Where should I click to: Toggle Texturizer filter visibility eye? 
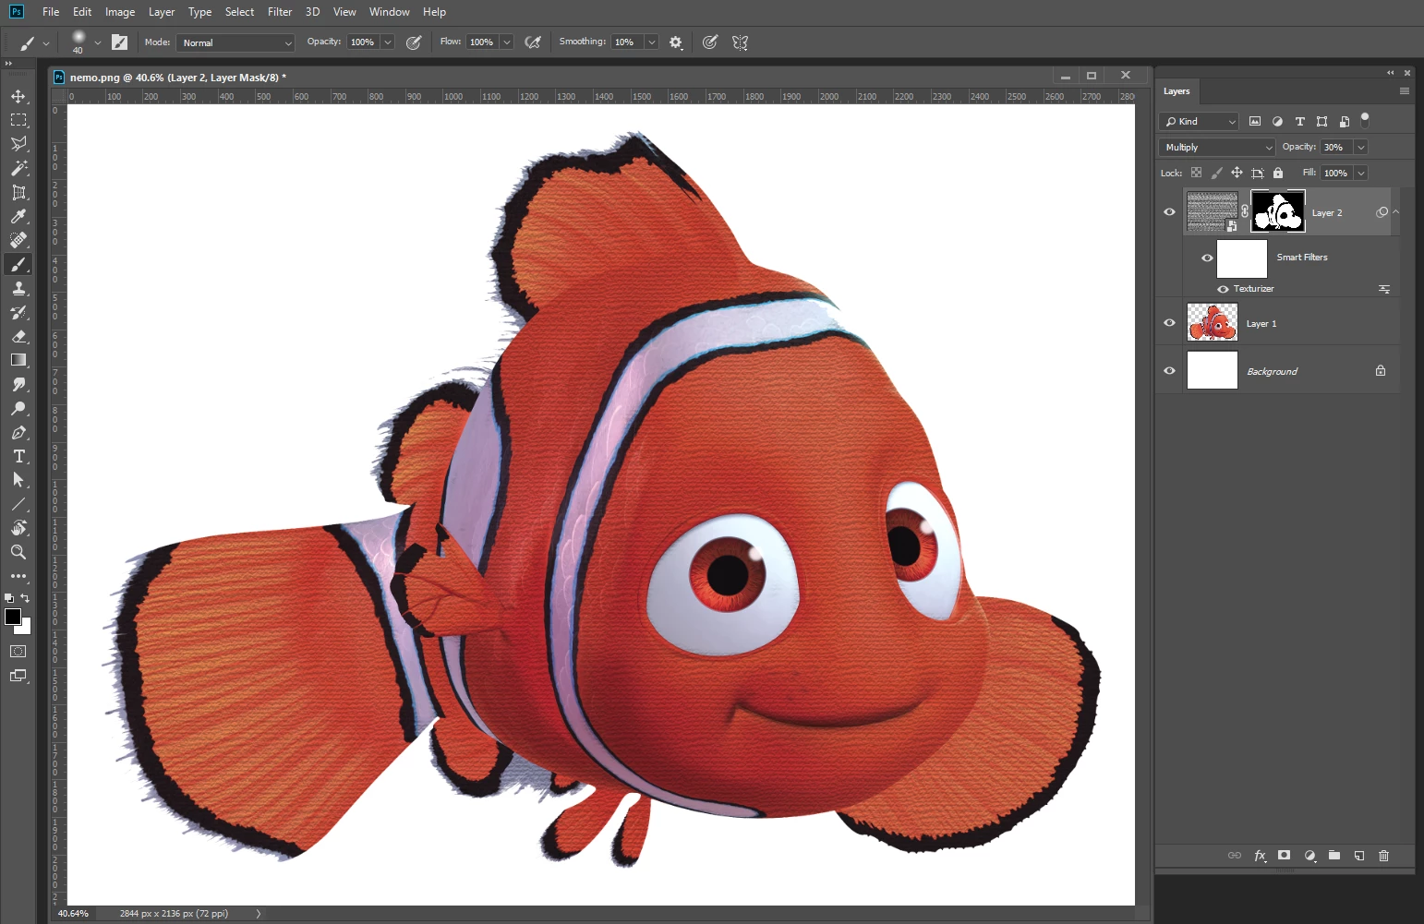tap(1223, 289)
